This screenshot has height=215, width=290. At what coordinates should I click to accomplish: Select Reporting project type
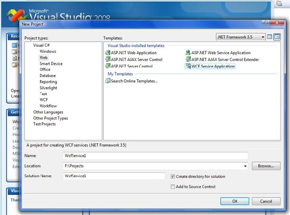[x=48, y=82]
